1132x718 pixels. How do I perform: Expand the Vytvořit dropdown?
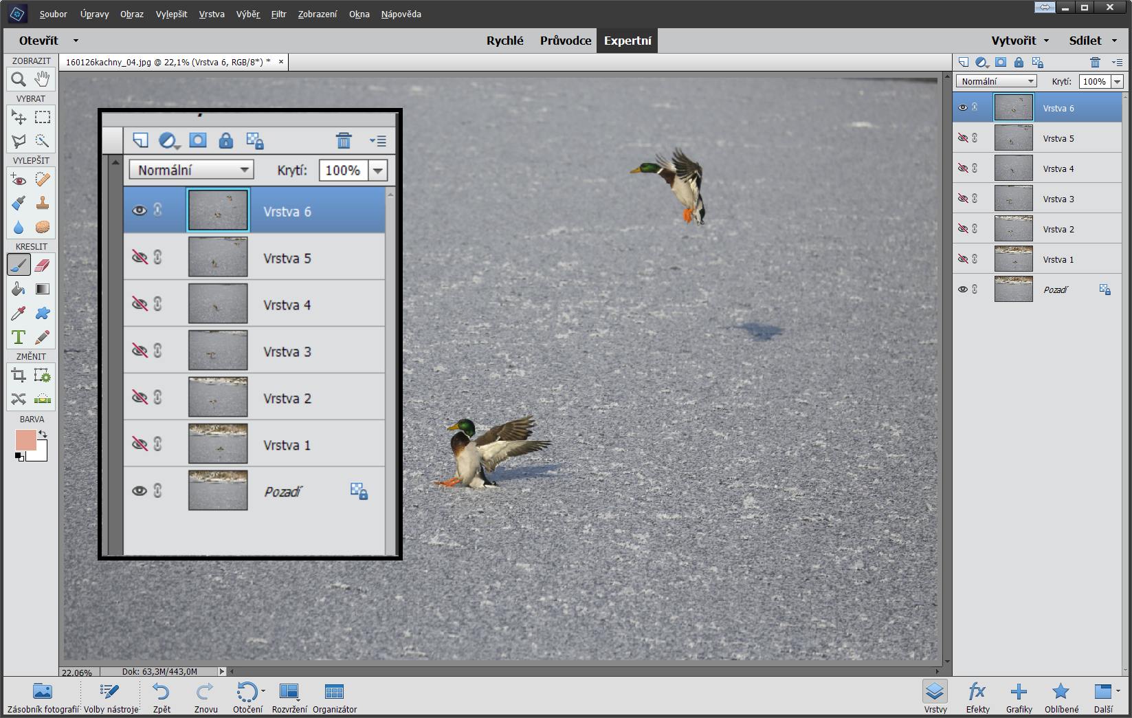click(1019, 41)
